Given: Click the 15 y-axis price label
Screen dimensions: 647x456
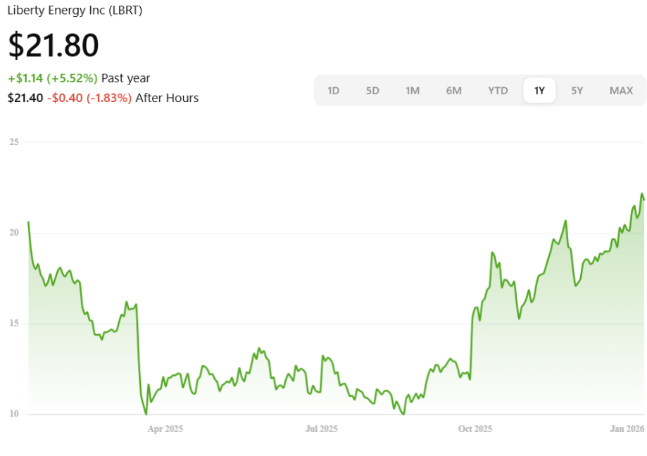Looking at the screenshot, I should [14, 324].
